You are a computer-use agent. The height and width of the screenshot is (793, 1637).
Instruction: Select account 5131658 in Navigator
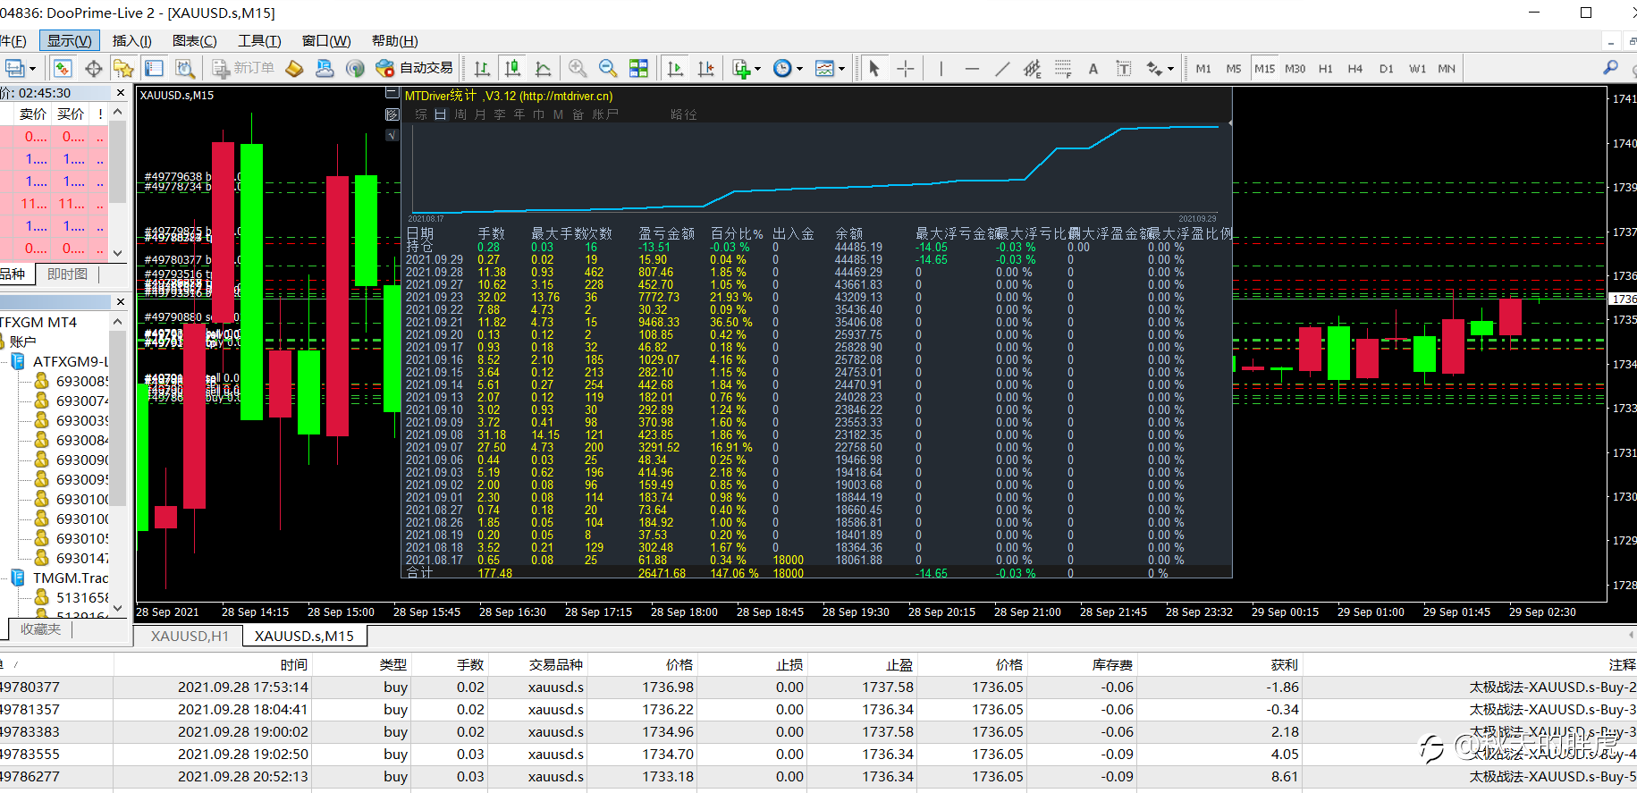point(82,597)
